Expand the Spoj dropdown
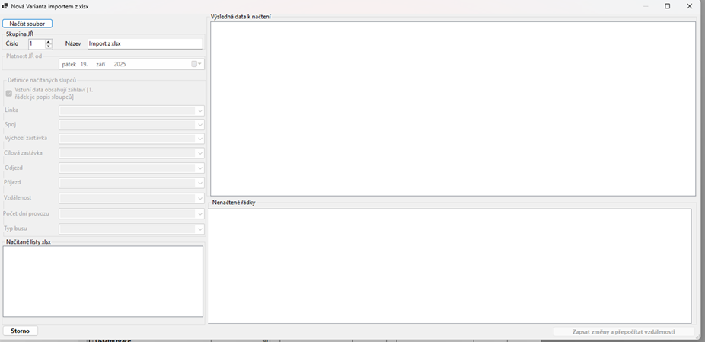The image size is (705, 342). [x=199, y=125]
